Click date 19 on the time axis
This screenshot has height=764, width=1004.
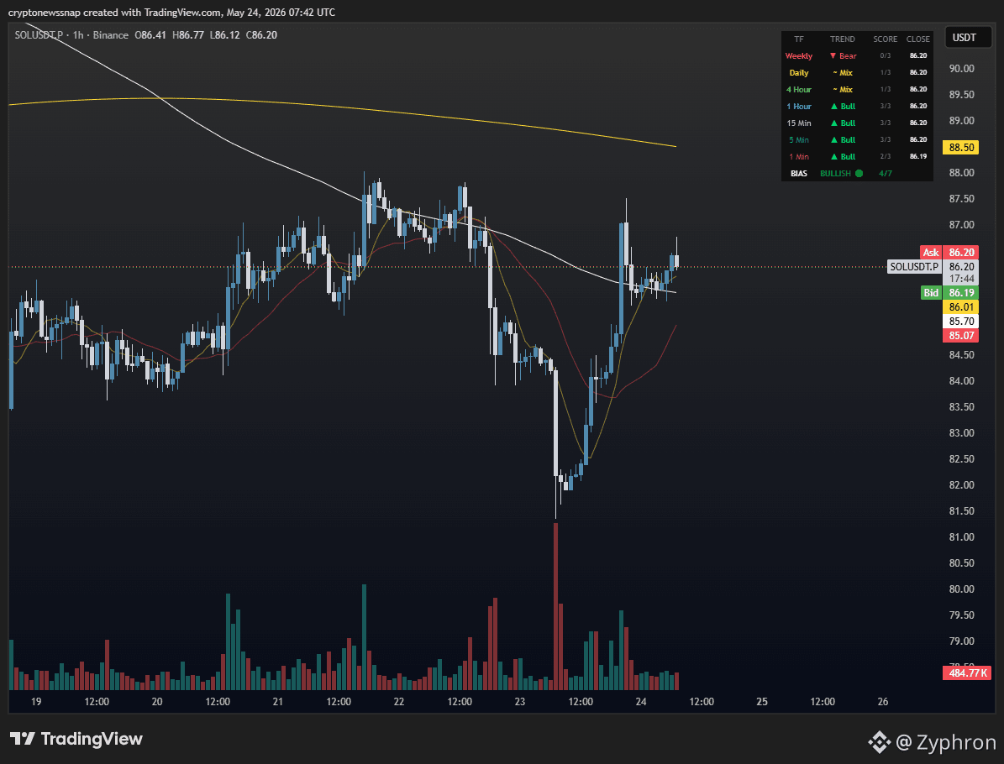(x=36, y=702)
